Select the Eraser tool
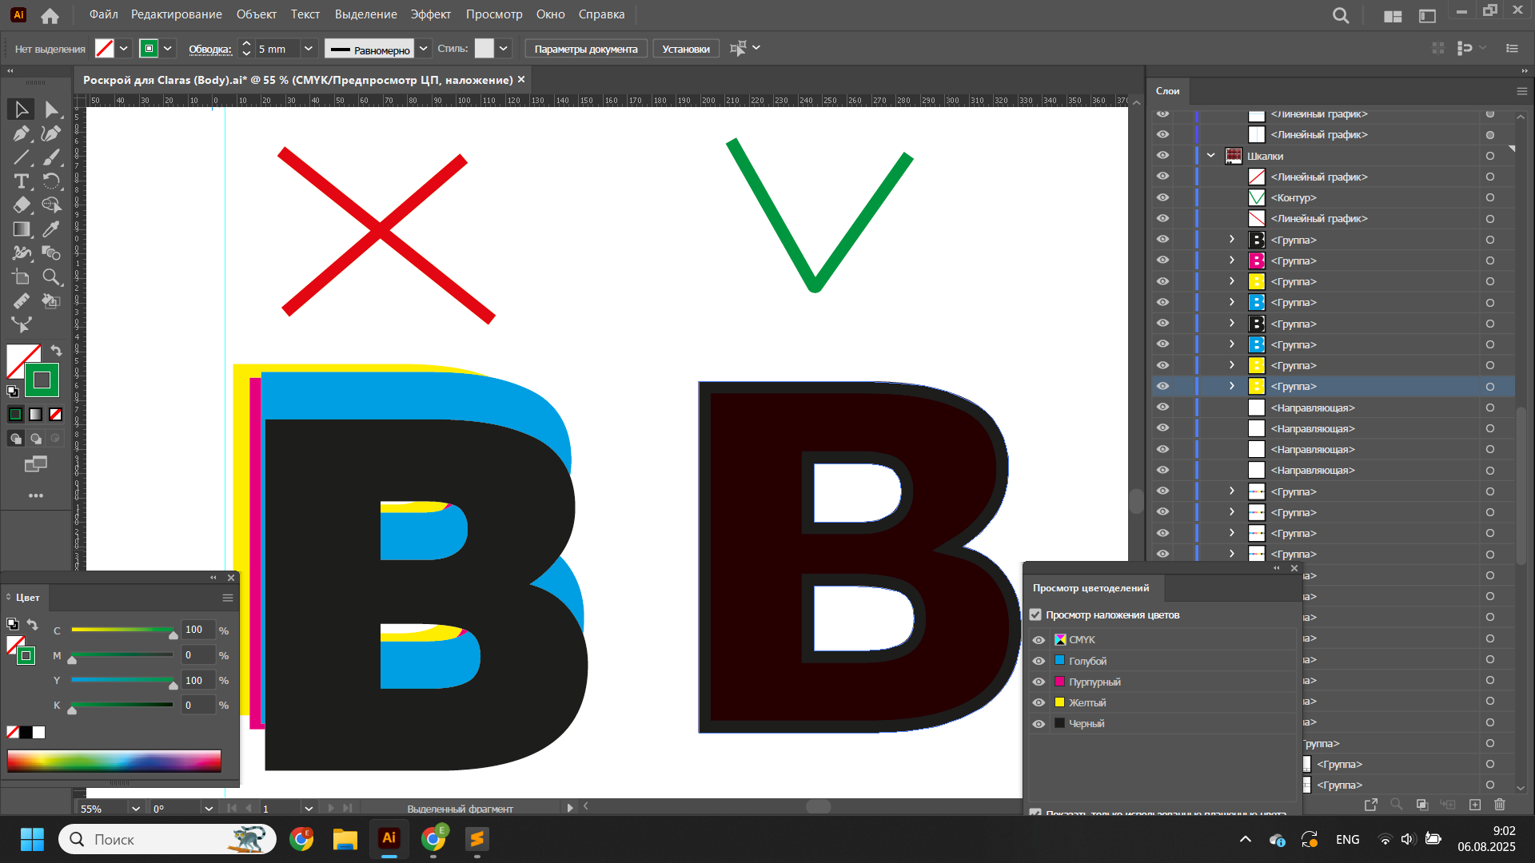Viewport: 1535px width, 863px height. (22, 205)
